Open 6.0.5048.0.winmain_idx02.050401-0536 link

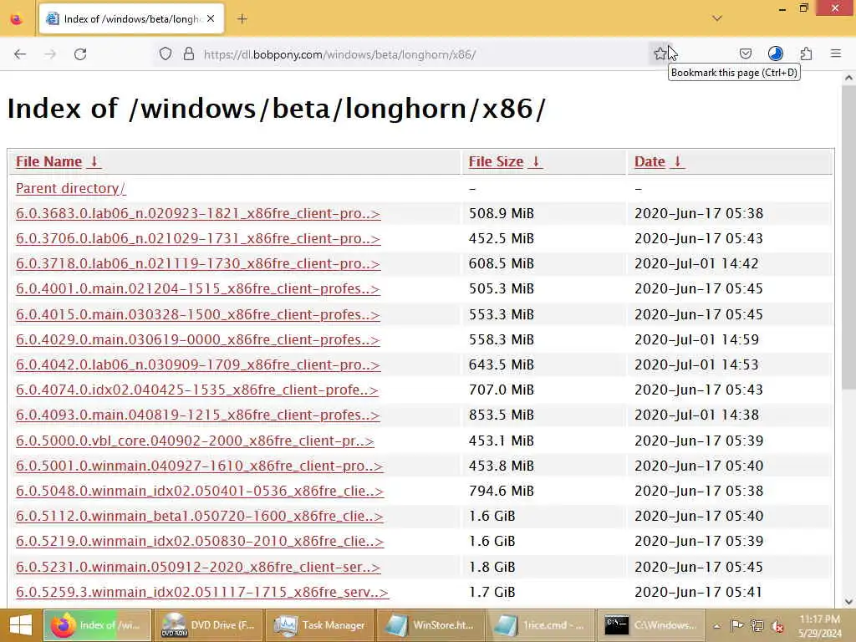(x=200, y=491)
